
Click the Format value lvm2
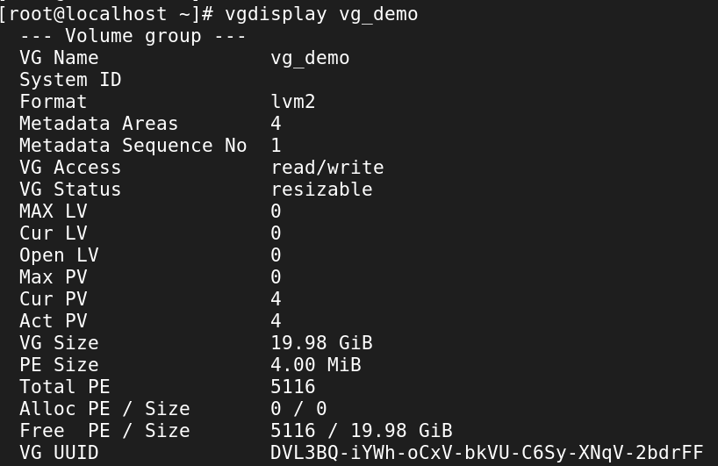tap(293, 102)
